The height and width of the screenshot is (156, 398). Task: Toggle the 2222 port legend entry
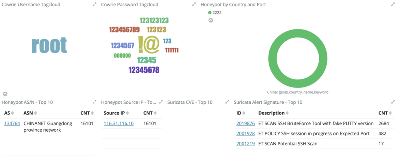215,13
